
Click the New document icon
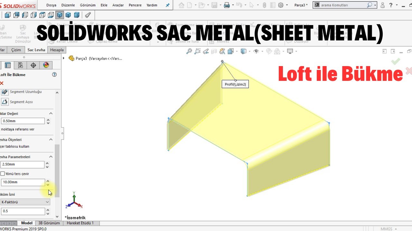pyautogui.click(x=190, y=5)
